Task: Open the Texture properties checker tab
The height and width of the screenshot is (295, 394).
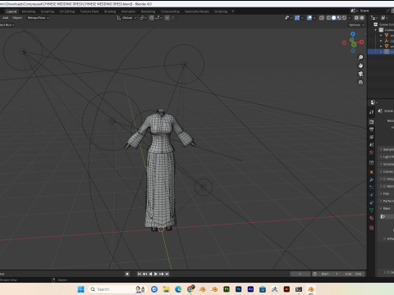Action: tap(372, 228)
